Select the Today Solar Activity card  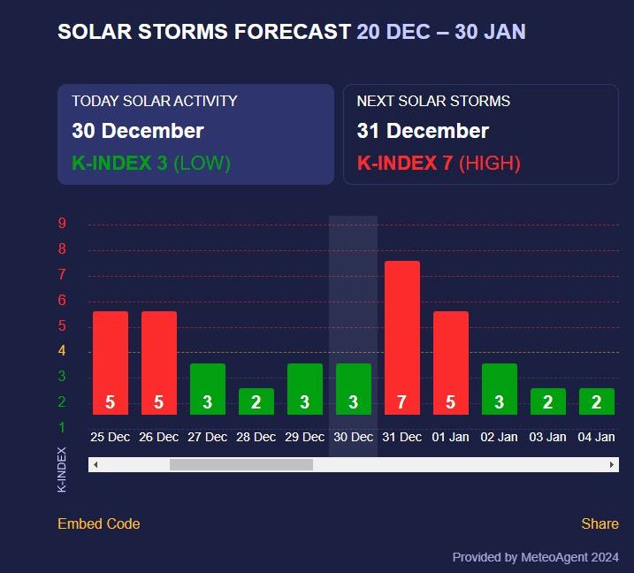click(195, 134)
